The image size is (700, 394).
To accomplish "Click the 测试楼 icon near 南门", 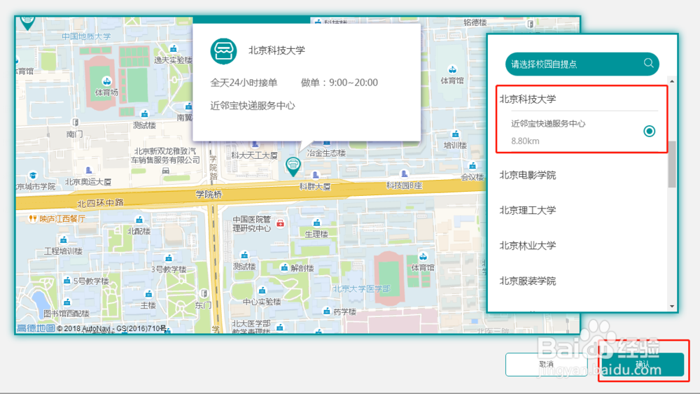I will point(144,114).
